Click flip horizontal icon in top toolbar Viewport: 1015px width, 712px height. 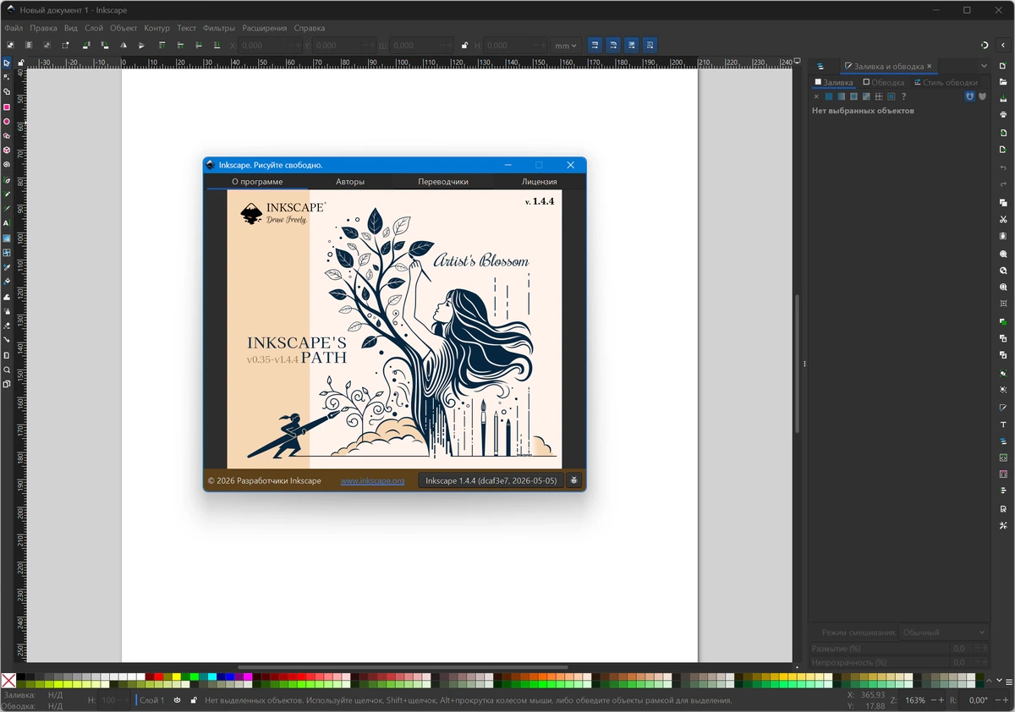tap(123, 46)
